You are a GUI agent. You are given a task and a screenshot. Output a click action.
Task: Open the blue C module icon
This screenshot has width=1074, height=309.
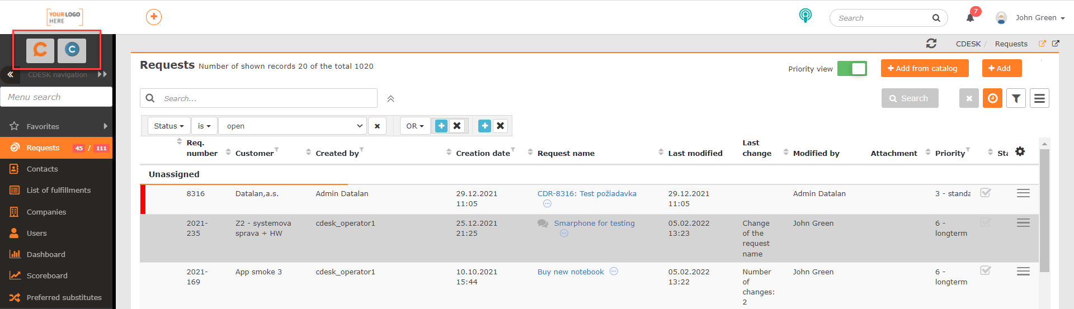pos(72,50)
